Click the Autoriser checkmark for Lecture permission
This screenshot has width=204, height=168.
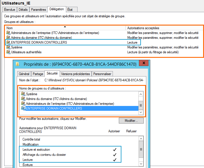pos(115,160)
